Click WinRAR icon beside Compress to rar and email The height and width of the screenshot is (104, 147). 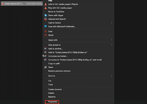point(46,60)
